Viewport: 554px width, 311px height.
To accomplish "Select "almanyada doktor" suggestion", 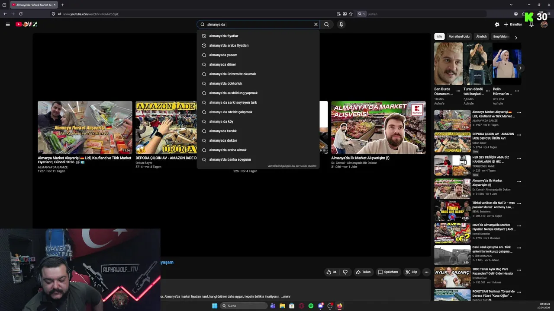I will (x=258, y=140).
